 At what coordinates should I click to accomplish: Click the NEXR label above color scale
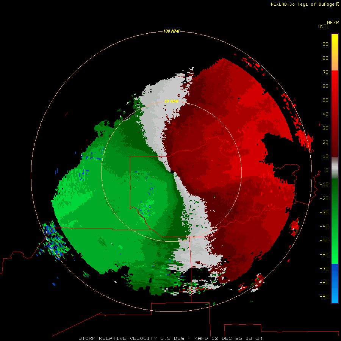[333, 23]
